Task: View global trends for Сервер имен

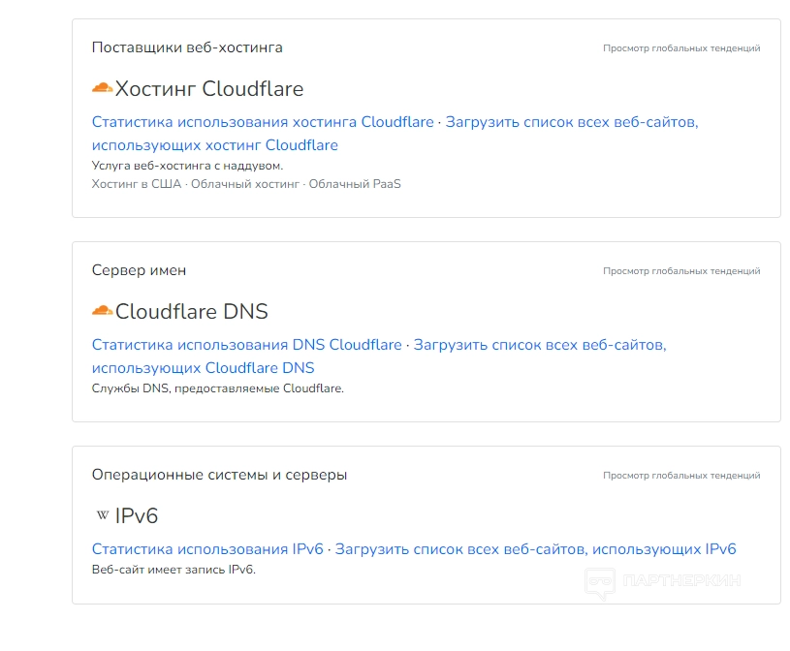Action: click(681, 271)
